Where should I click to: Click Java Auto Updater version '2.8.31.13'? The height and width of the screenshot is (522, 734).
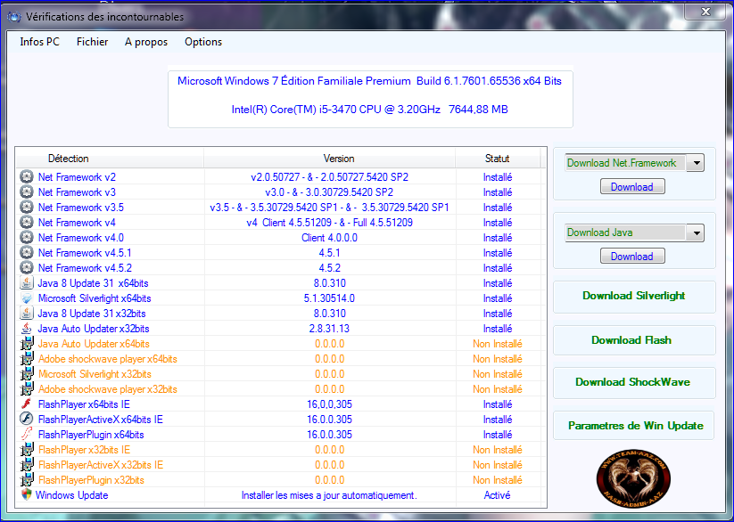[x=330, y=329]
